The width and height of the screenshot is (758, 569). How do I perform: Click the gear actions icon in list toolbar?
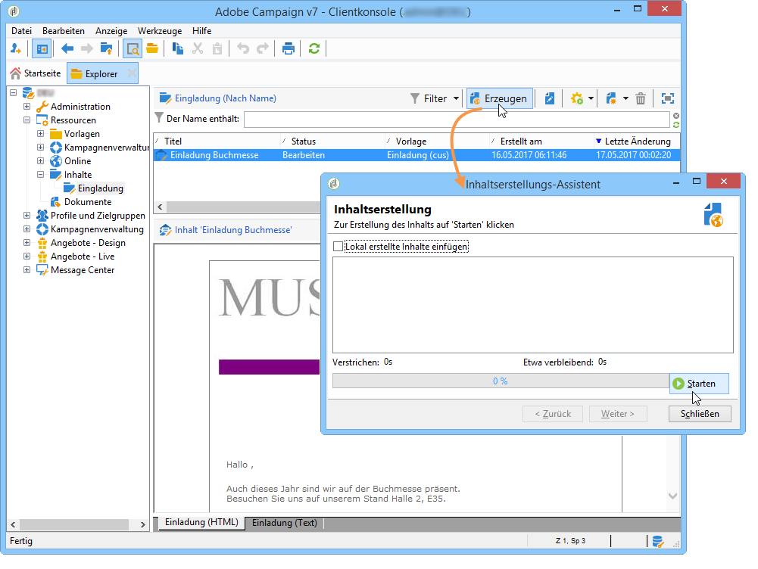point(577,98)
